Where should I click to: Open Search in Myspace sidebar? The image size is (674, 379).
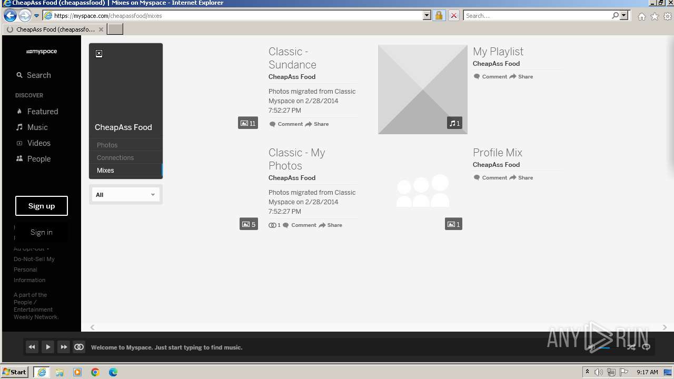(34, 75)
